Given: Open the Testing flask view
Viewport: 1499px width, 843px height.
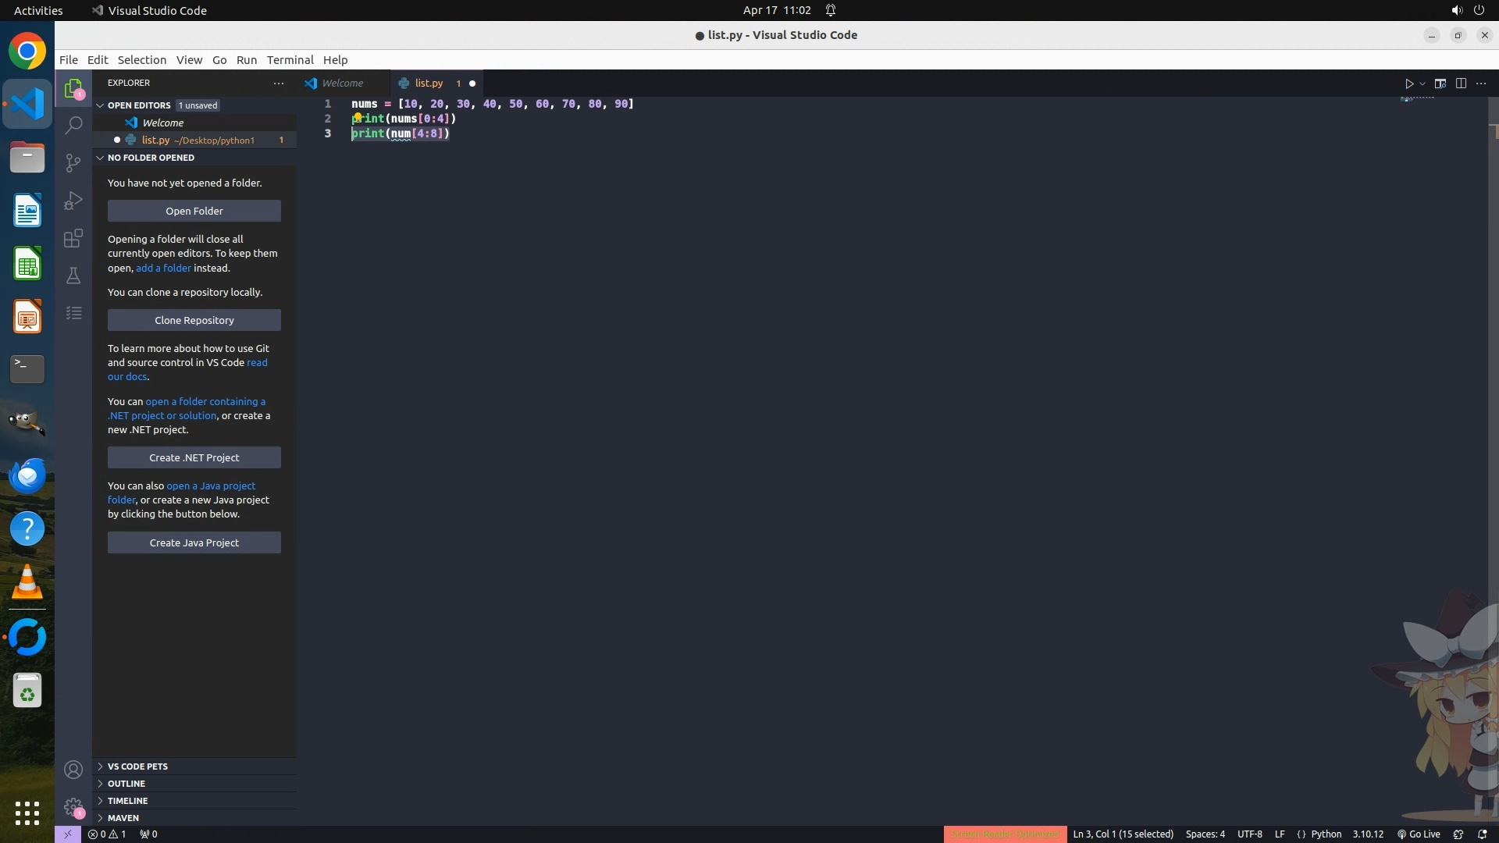Looking at the screenshot, I should 73,276.
